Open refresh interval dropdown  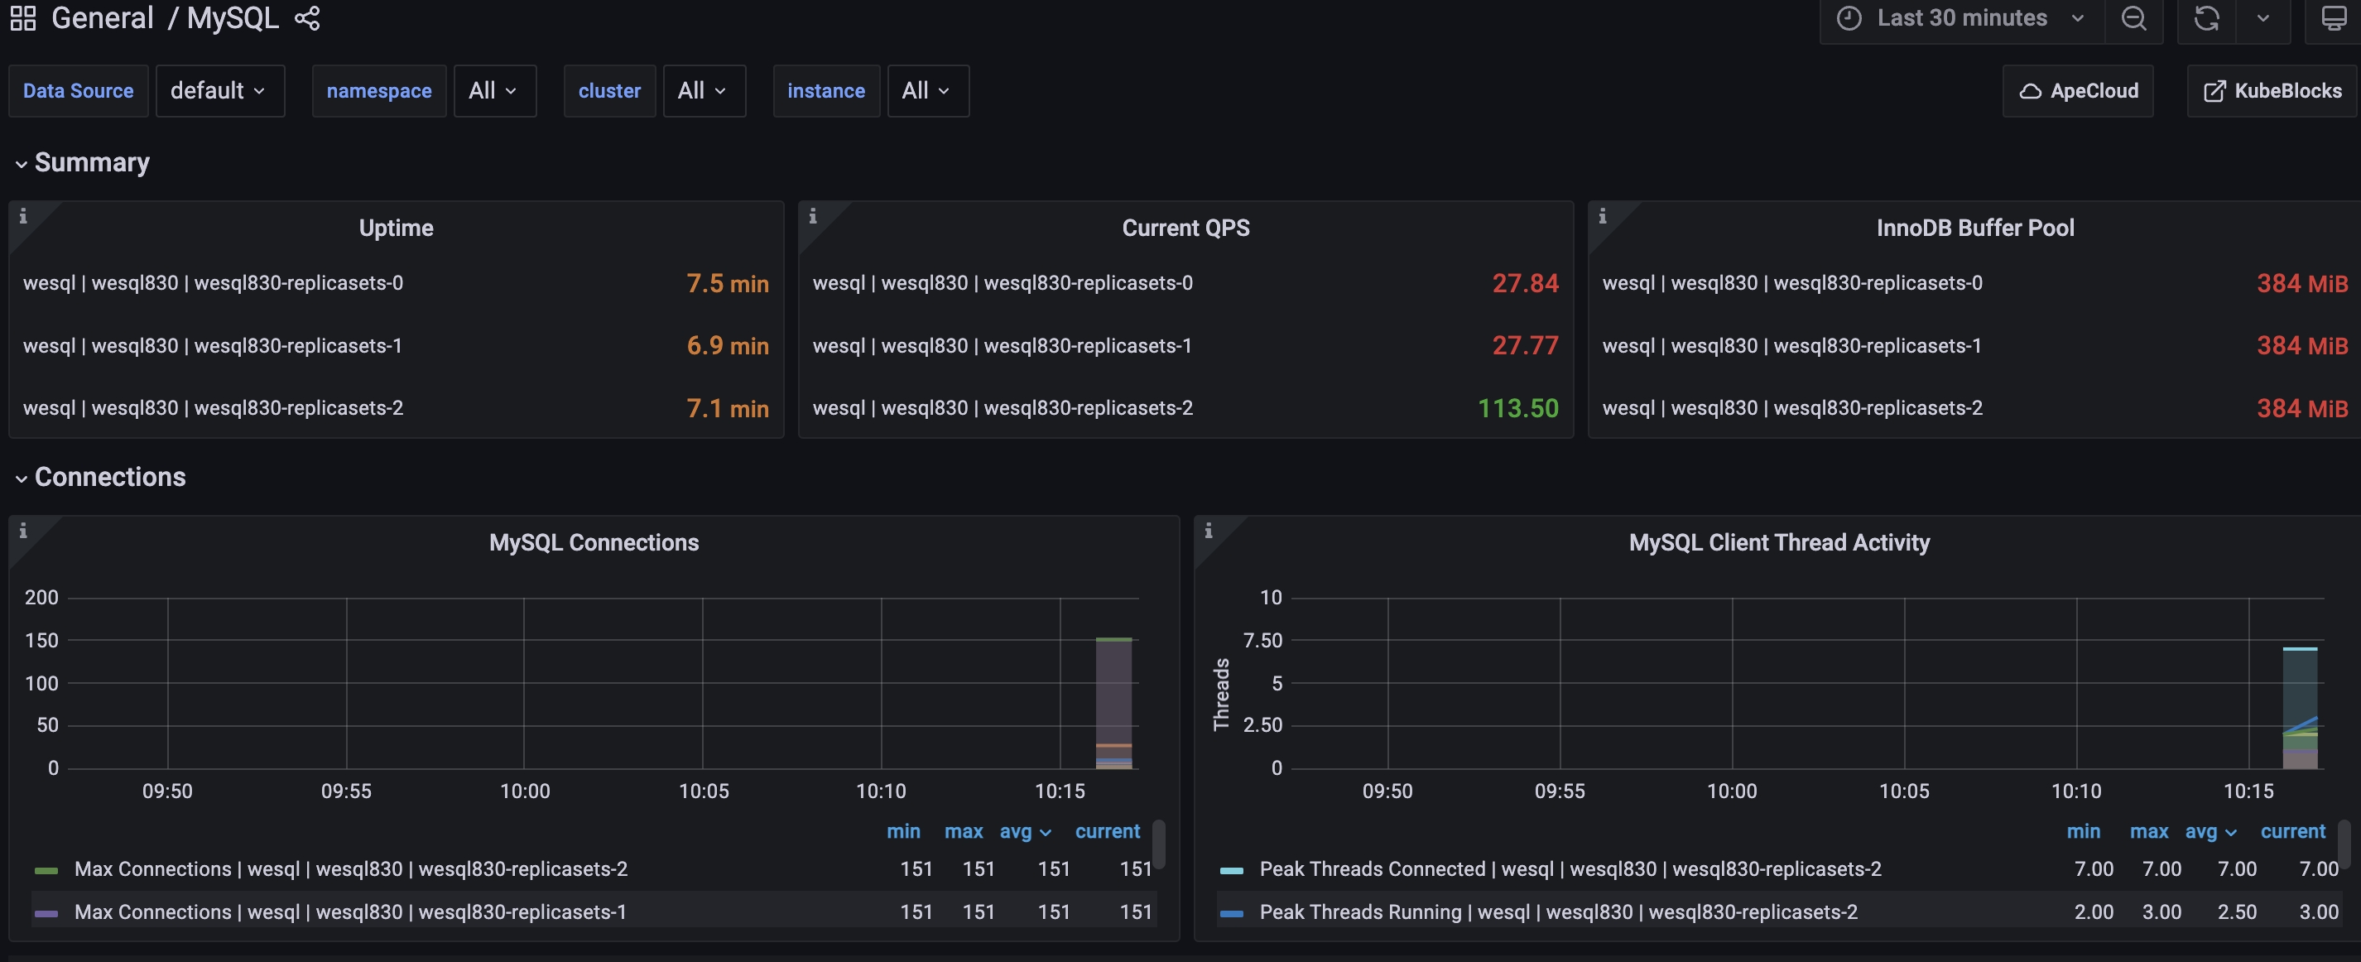[2263, 18]
